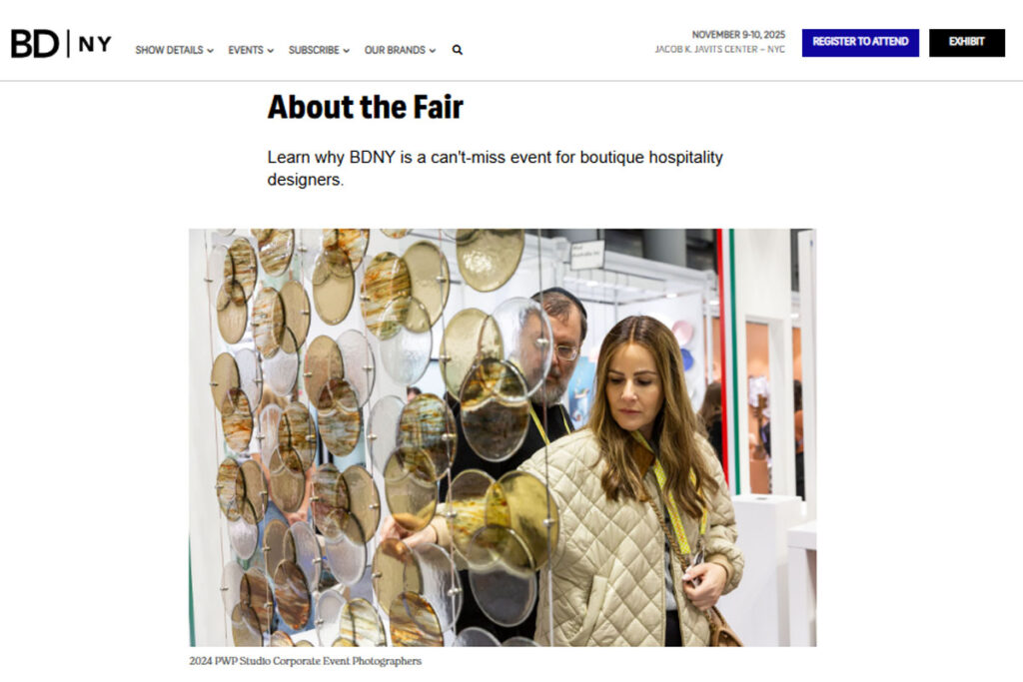The height and width of the screenshot is (682, 1023).
Task: Click the BD logo mark
Action: coord(35,44)
